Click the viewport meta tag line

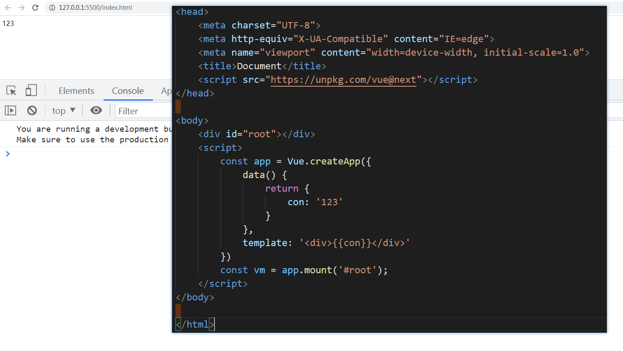(x=394, y=53)
